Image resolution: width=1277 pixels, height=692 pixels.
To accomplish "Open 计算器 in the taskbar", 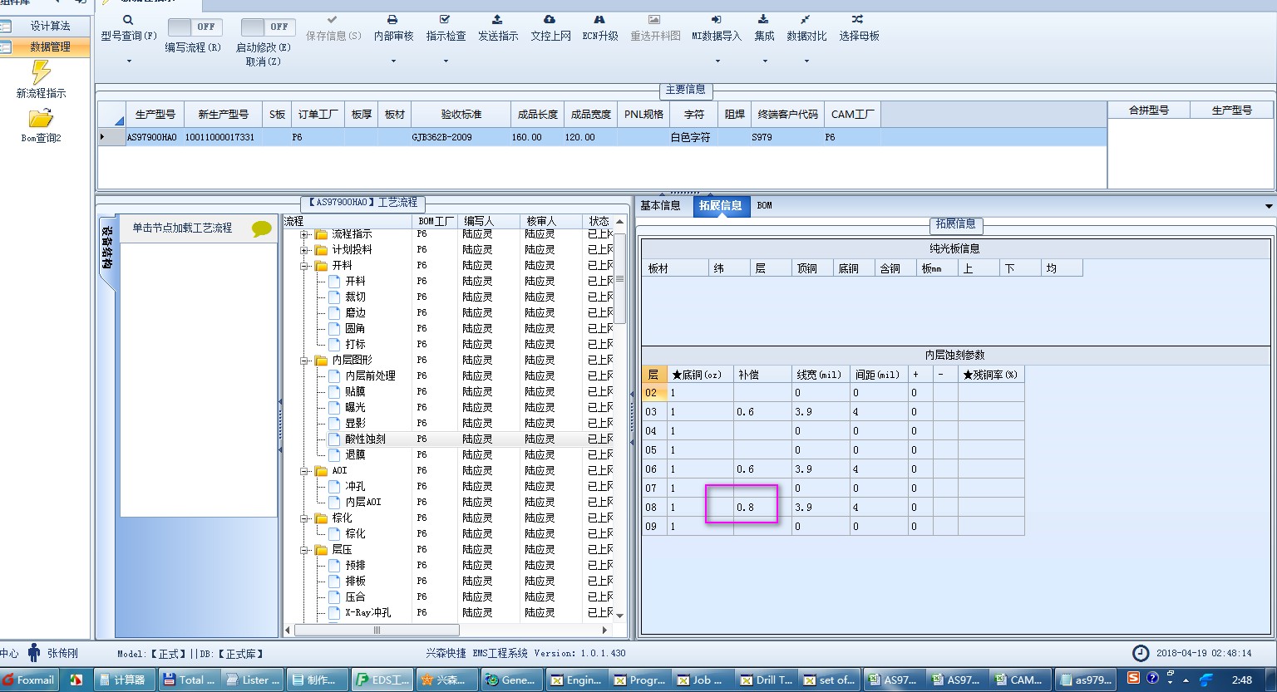I will click(122, 680).
